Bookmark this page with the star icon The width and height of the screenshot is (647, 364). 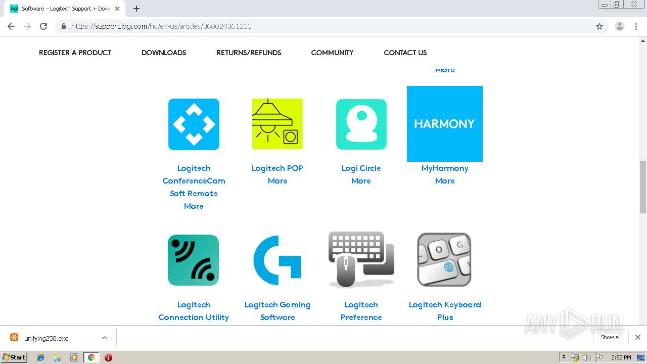click(599, 26)
